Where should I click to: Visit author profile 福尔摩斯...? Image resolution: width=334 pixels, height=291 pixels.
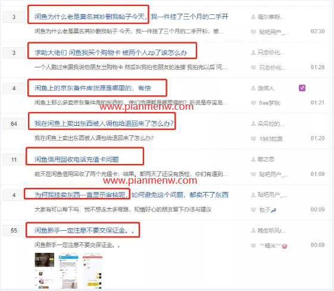(x=271, y=17)
